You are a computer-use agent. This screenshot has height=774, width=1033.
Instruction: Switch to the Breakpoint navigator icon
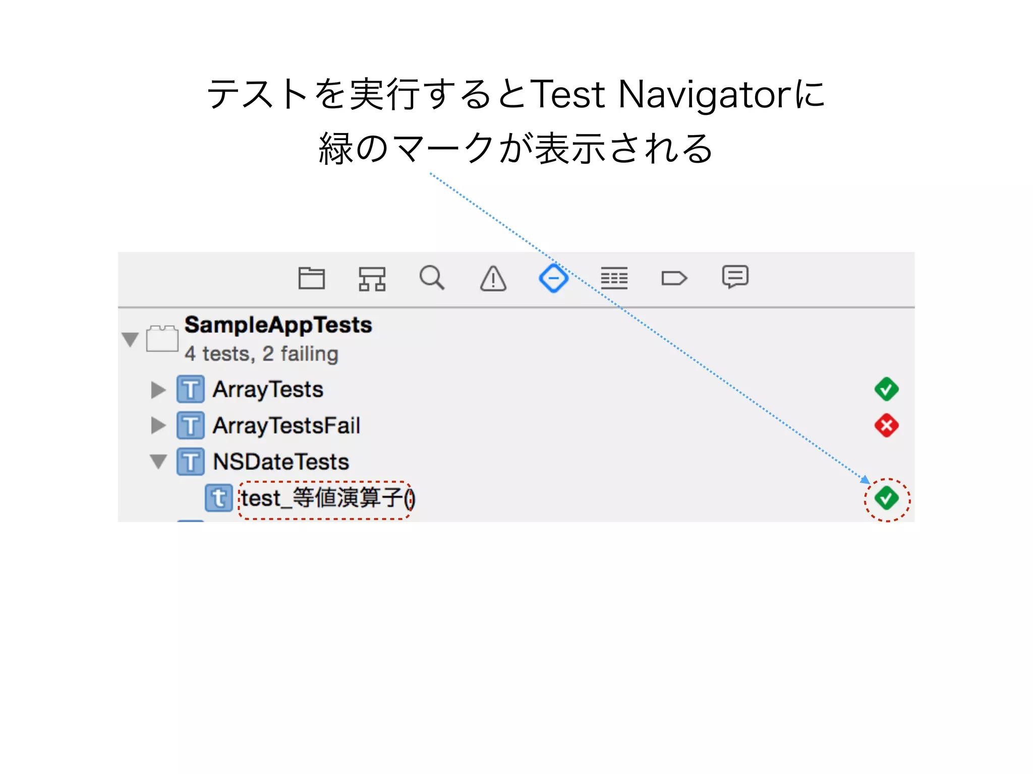[x=674, y=278]
